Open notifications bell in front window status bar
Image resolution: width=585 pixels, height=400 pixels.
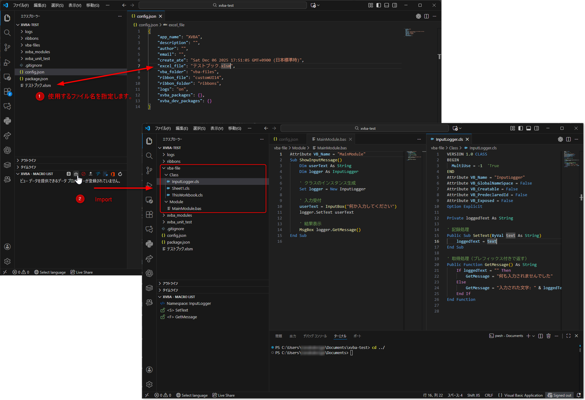click(579, 395)
